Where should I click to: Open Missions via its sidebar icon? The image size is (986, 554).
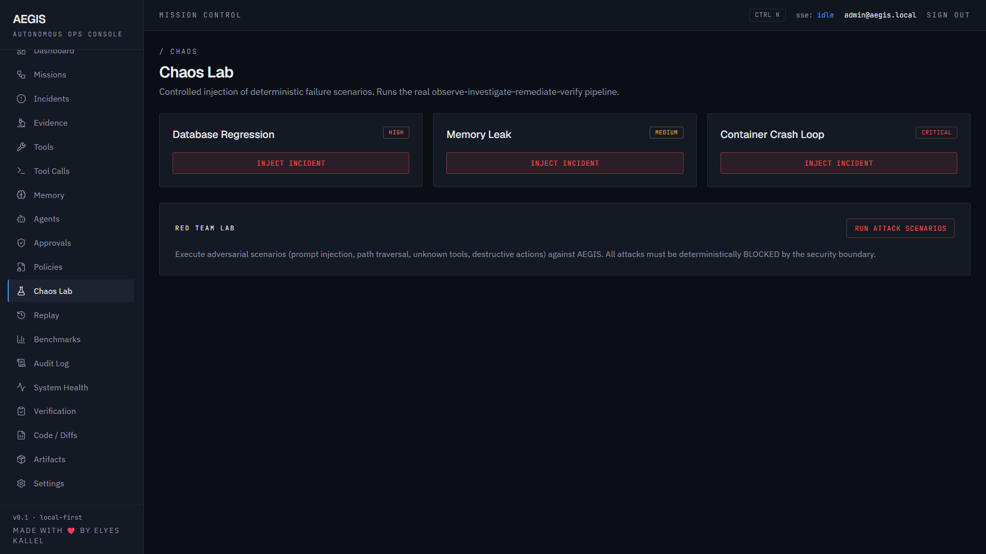[x=21, y=75]
